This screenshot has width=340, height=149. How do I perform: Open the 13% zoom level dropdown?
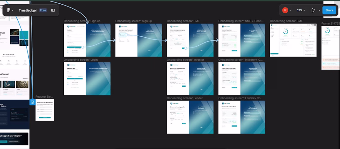click(x=301, y=10)
